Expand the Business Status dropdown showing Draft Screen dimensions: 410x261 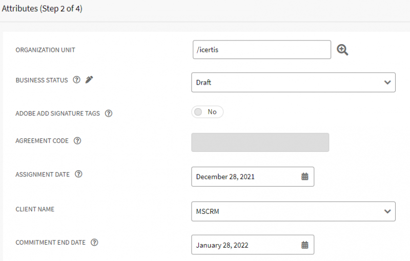pos(293,82)
